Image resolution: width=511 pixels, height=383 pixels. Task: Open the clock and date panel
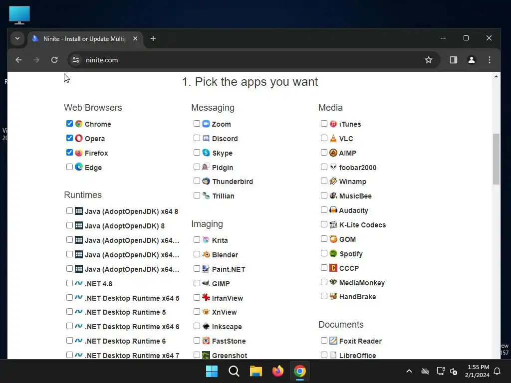478,371
